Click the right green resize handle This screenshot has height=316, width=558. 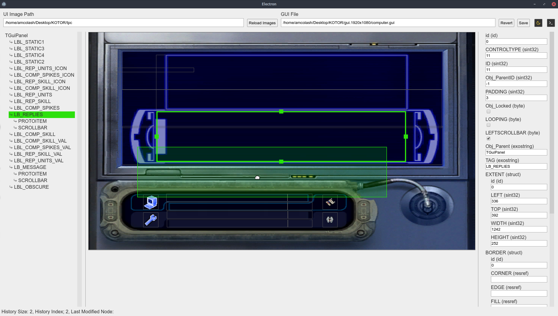coord(406,137)
